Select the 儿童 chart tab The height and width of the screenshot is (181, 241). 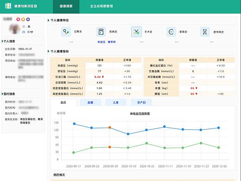tap(116, 103)
